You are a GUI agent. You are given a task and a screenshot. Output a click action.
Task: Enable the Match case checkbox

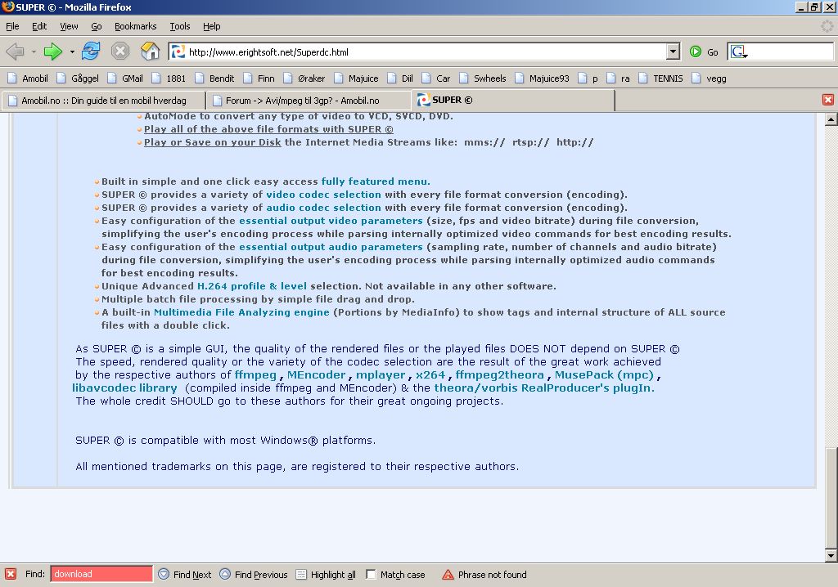(371, 574)
